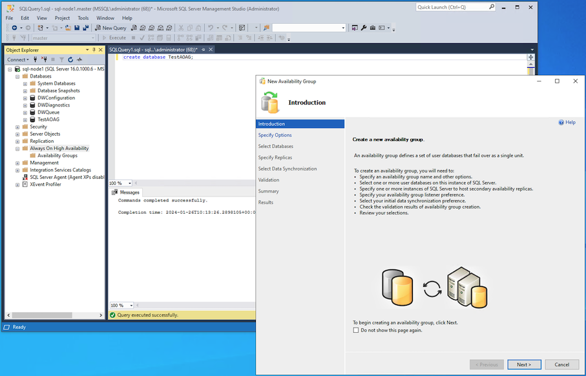This screenshot has width=586, height=376.
Task: Select SQL Server Agent tree item
Action: (x=67, y=177)
